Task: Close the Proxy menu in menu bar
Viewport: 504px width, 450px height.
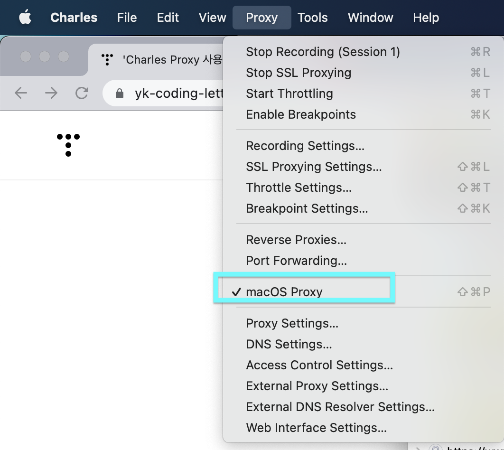Action: [261, 18]
